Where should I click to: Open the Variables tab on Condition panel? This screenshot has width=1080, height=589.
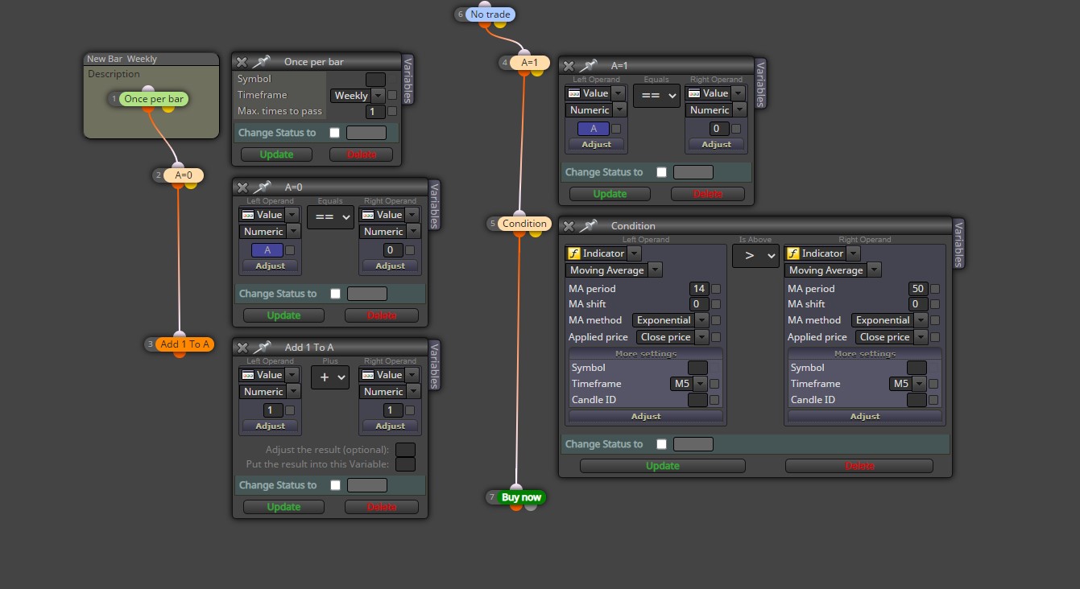(958, 244)
